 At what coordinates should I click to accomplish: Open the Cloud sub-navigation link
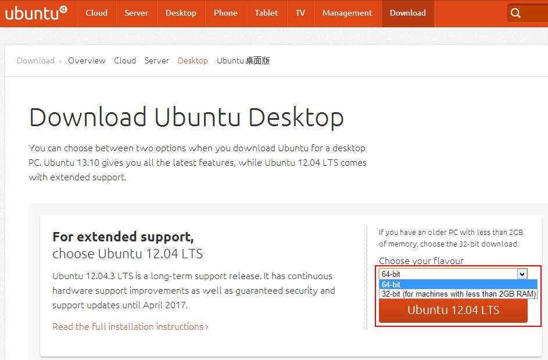125,60
